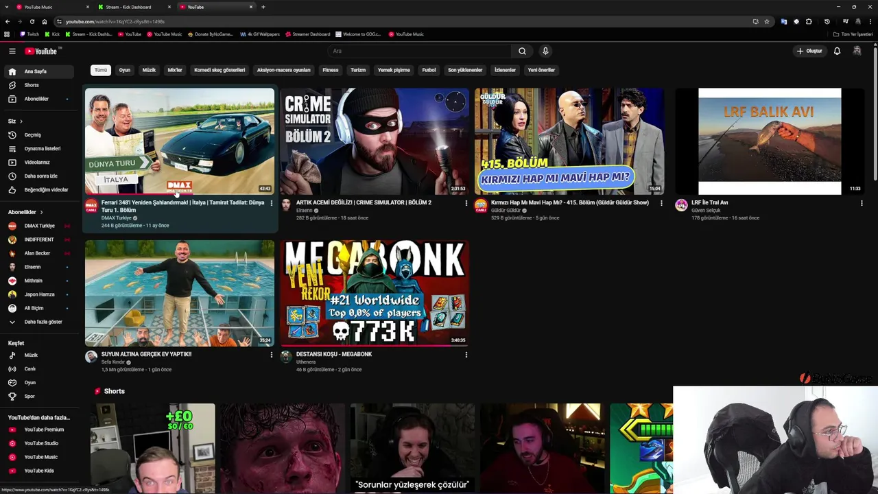Open the Short captioned Sorunlar yüzleşerek çözülür
This screenshot has height=494, width=878.
pos(412,448)
